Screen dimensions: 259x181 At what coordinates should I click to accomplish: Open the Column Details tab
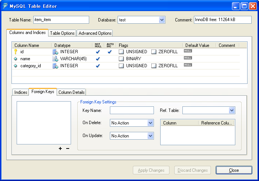coord(71,92)
